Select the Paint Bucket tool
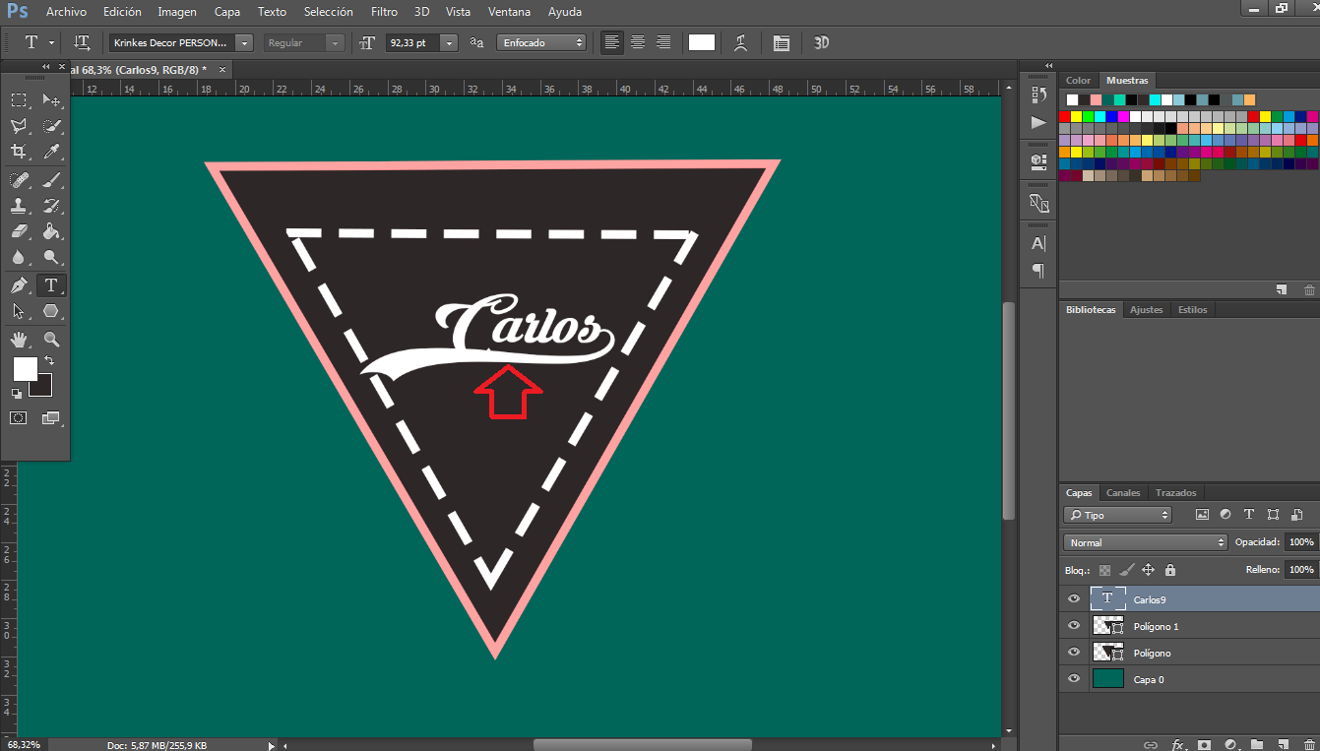 [x=51, y=231]
